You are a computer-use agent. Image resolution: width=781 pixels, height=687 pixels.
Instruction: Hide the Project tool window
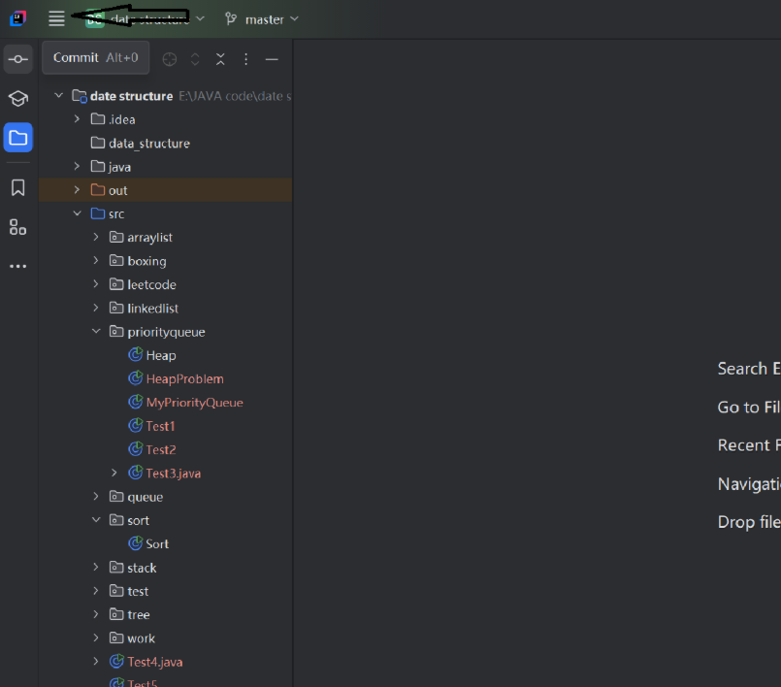(x=272, y=59)
